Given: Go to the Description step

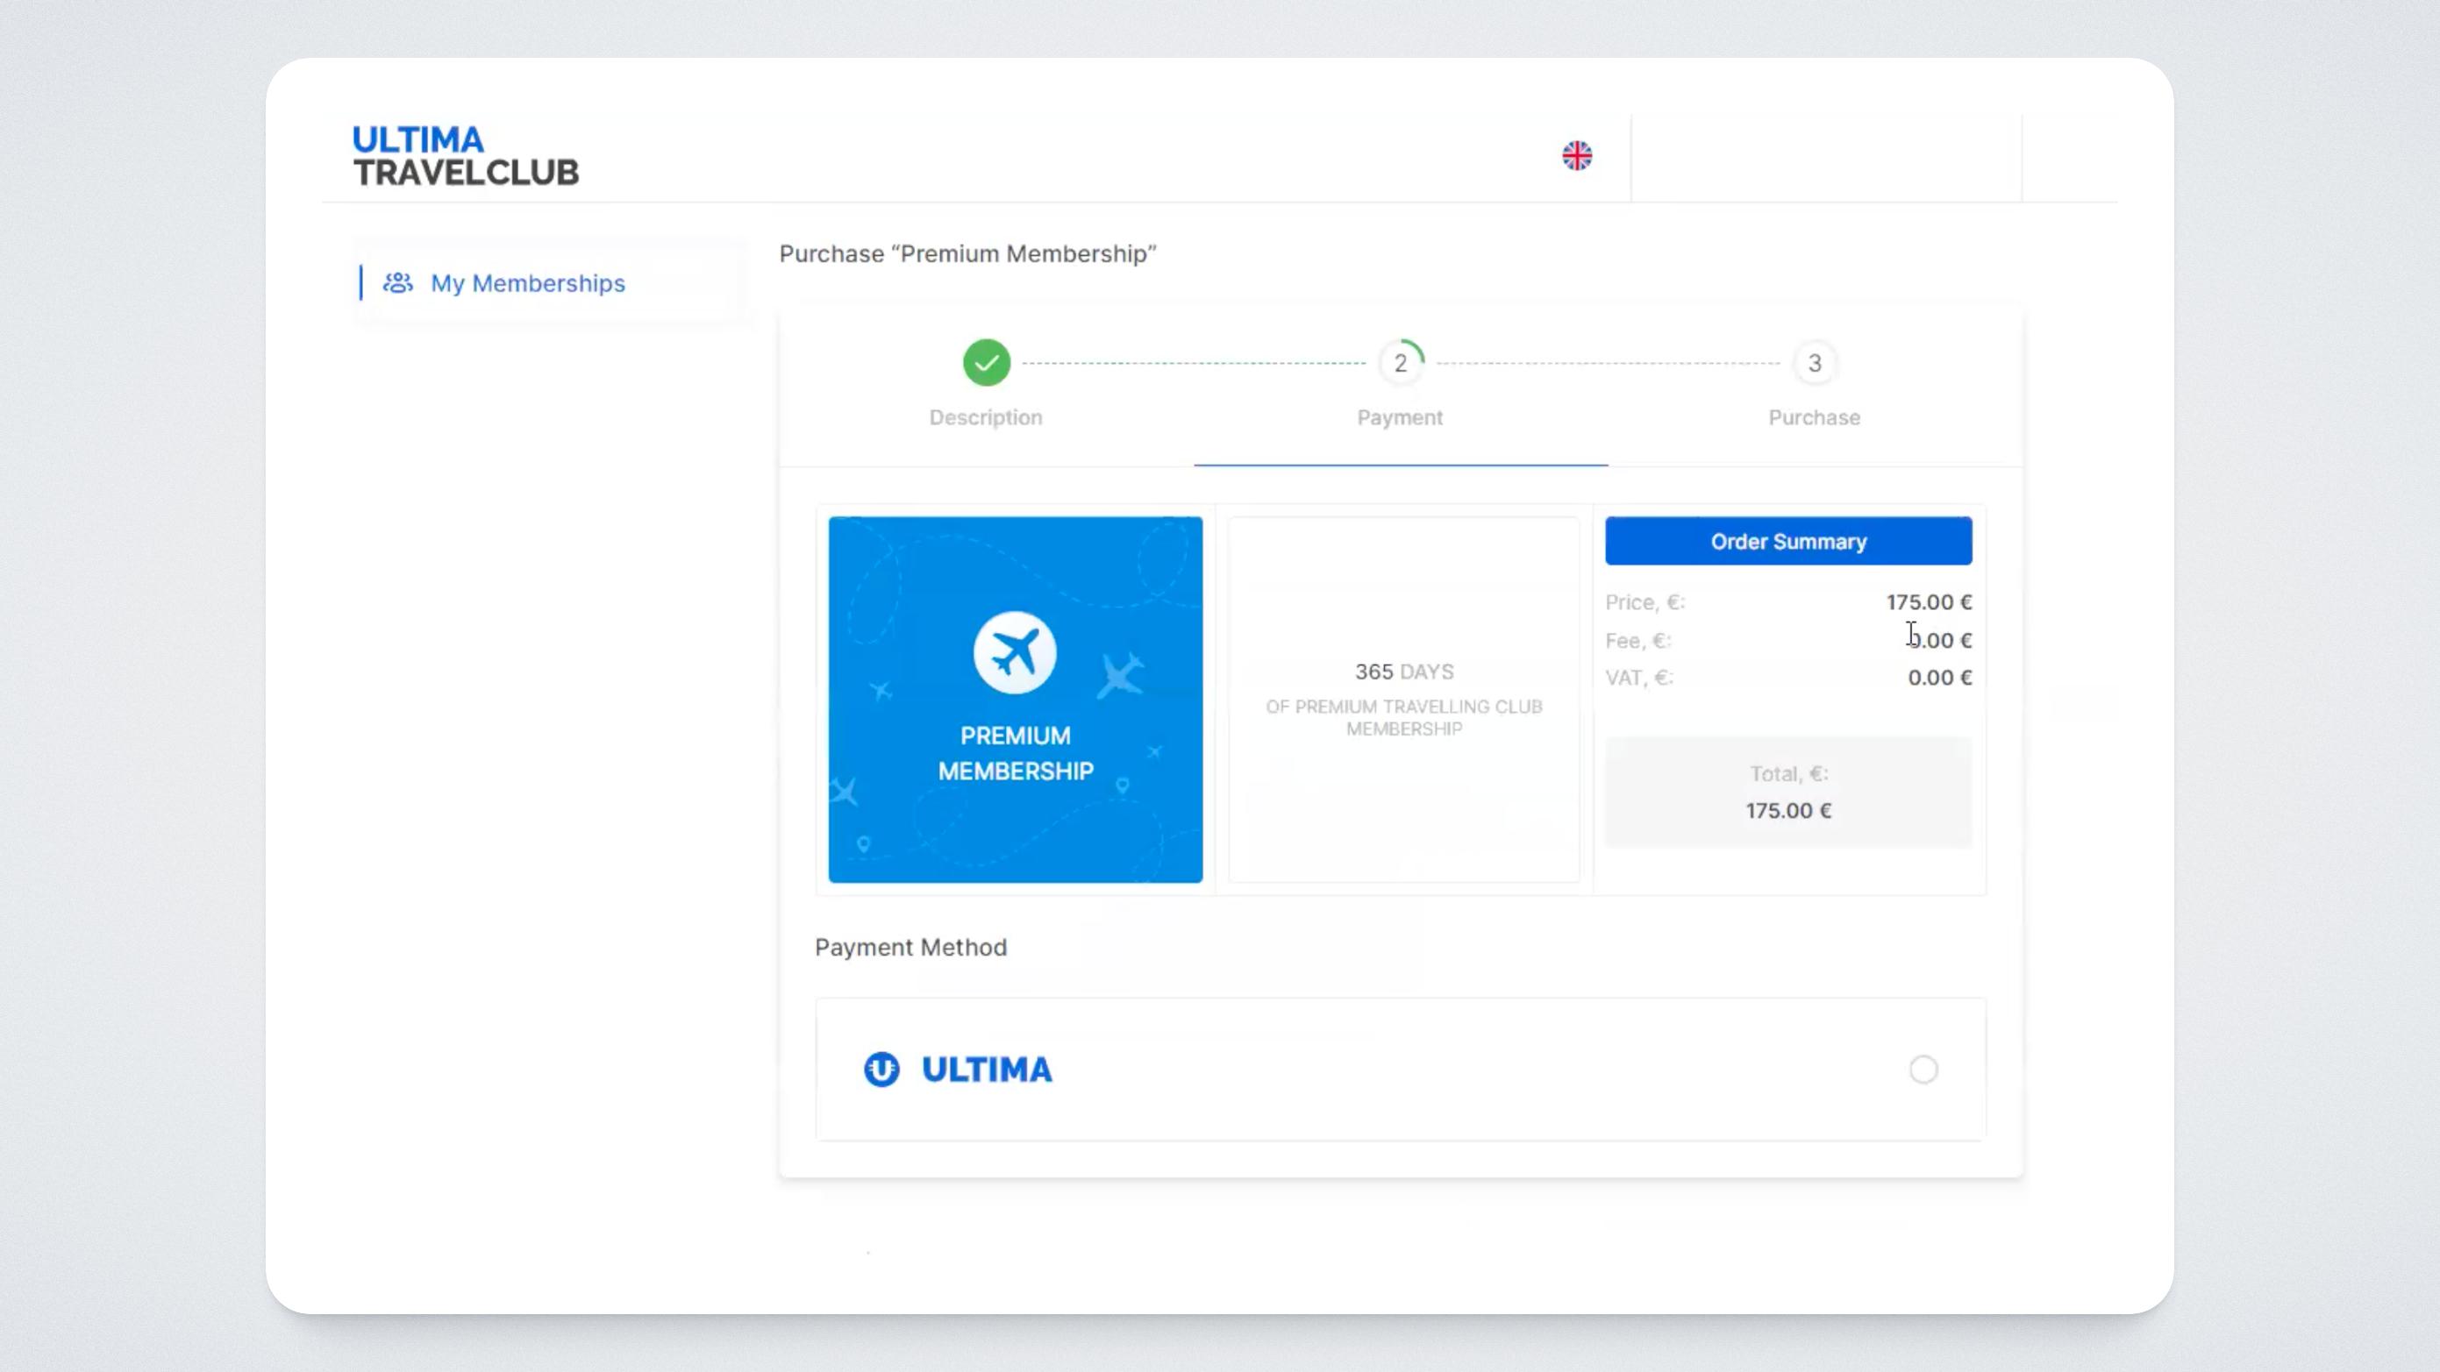Looking at the screenshot, I should [985, 417].
